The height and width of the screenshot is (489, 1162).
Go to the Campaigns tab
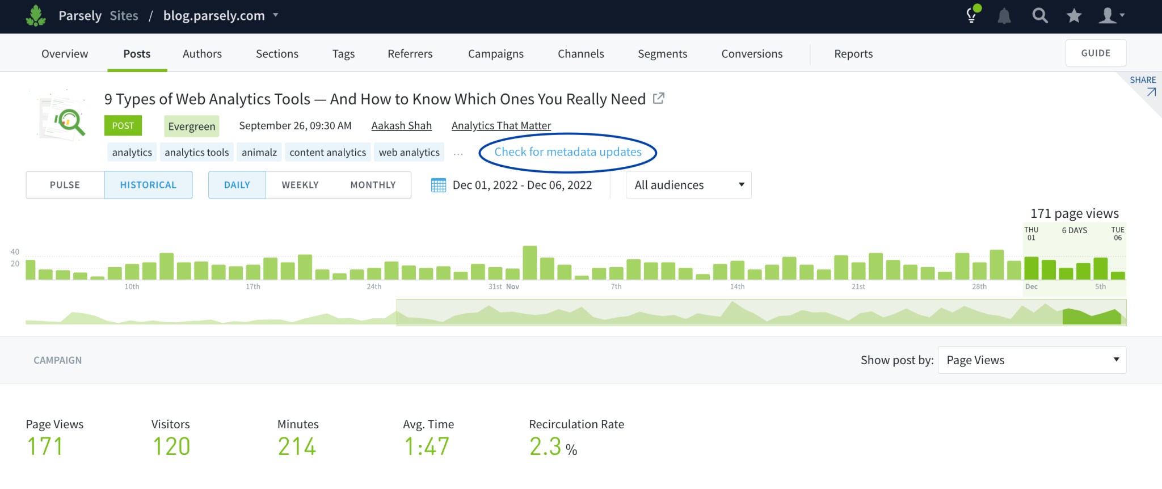click(495, 54)
